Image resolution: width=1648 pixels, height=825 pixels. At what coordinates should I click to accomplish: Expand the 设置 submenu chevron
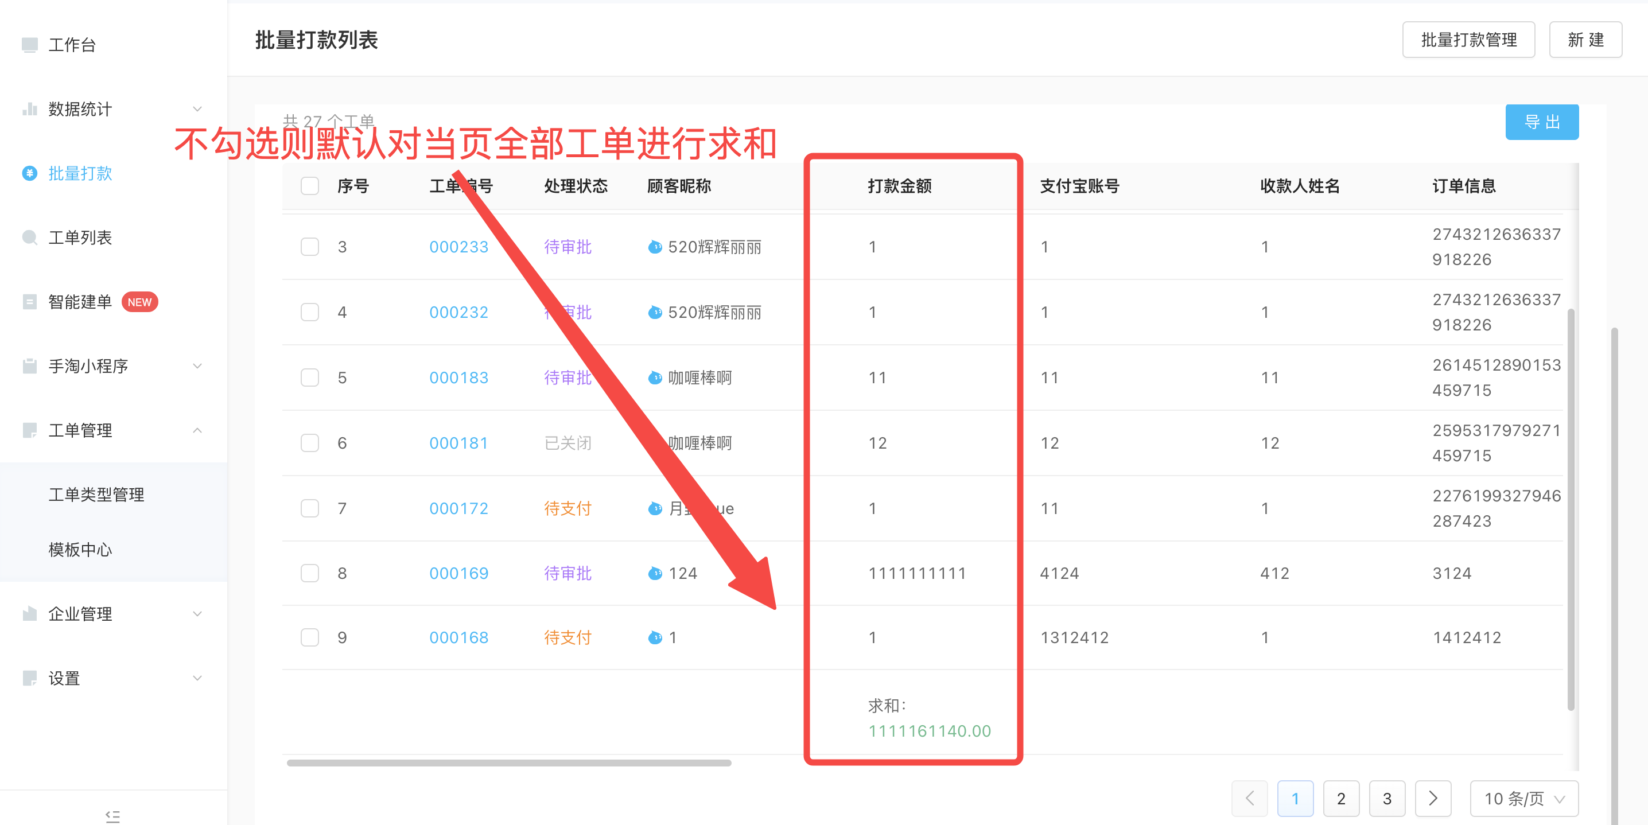[x=198, y=678]
